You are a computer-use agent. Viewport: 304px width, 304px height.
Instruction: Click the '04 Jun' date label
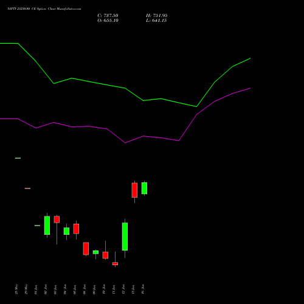65,289
